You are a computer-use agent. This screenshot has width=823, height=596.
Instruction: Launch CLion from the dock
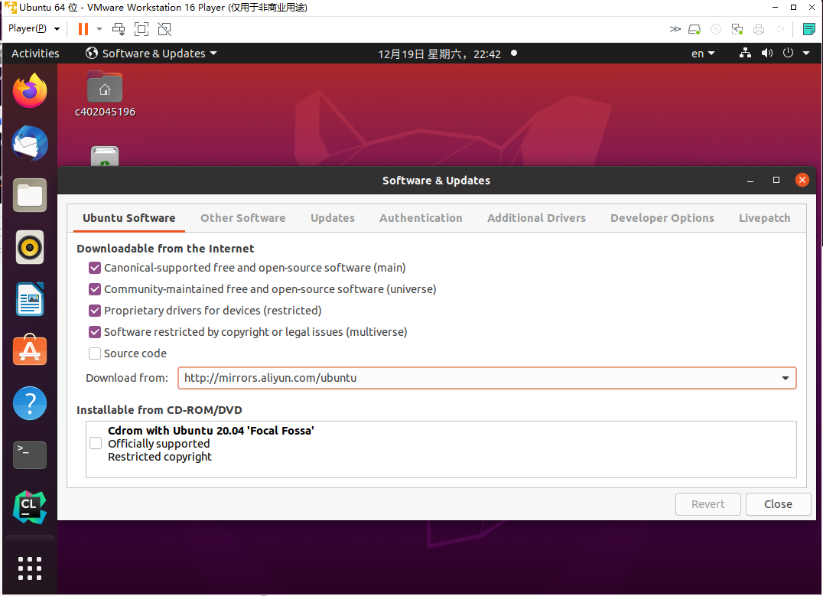tap(29, 506)
